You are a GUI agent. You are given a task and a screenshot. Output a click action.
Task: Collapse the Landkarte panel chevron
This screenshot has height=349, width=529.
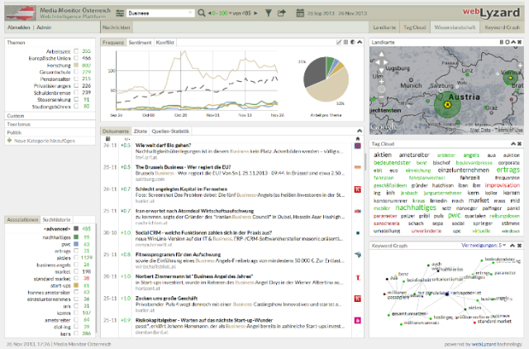point(513,42)
